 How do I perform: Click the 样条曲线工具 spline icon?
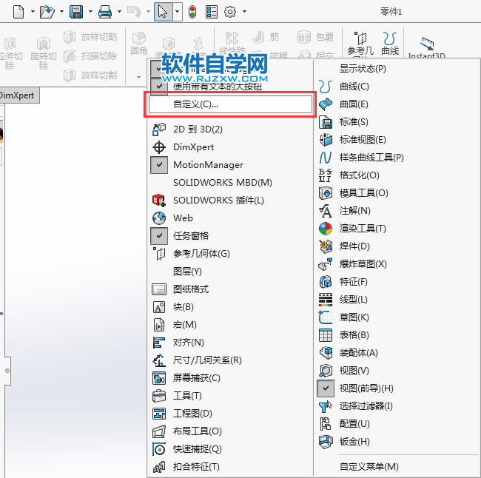326,158
